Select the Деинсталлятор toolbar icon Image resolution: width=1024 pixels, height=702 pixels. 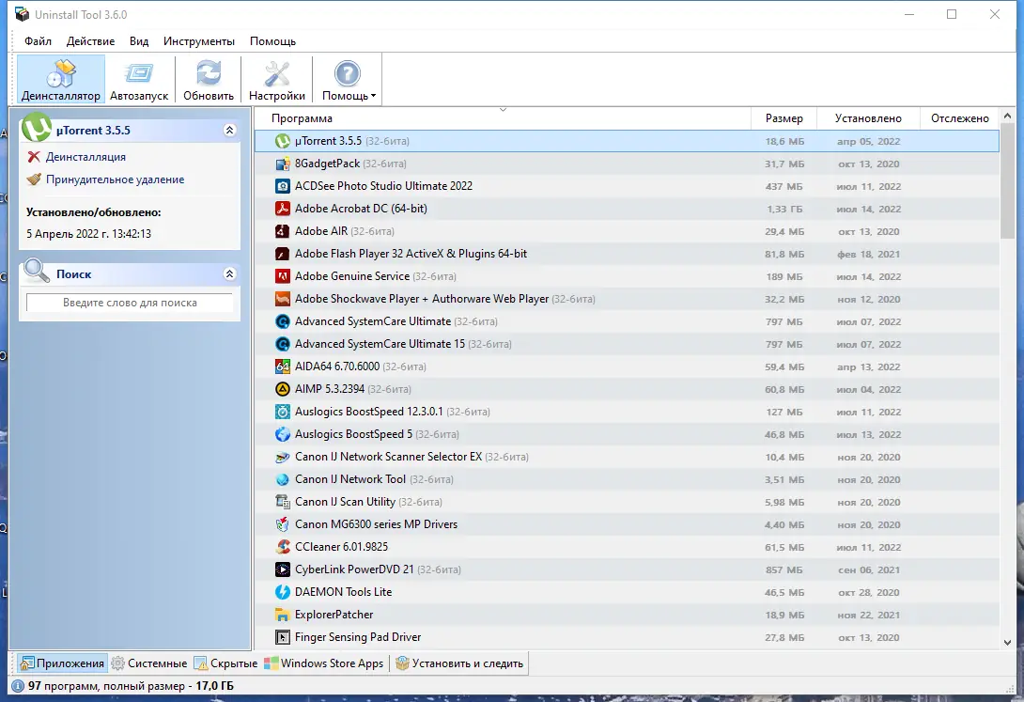tap(59, 79)
